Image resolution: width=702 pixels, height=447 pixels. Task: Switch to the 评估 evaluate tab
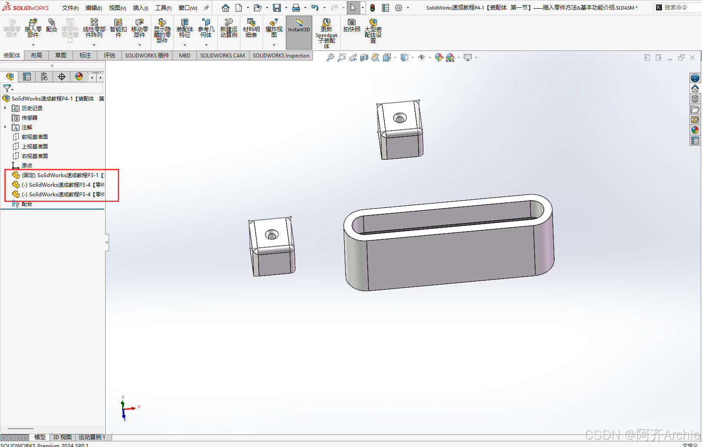point(110,55)
